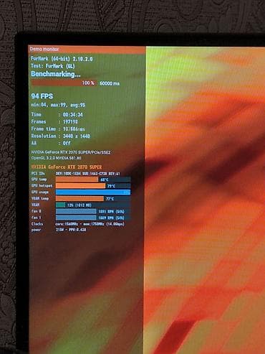Image resolution: width=265 pixels, height=354 pixels.
Task: Click the Resolution value 3440 x 1440
Action: click(x=77, y=136)
